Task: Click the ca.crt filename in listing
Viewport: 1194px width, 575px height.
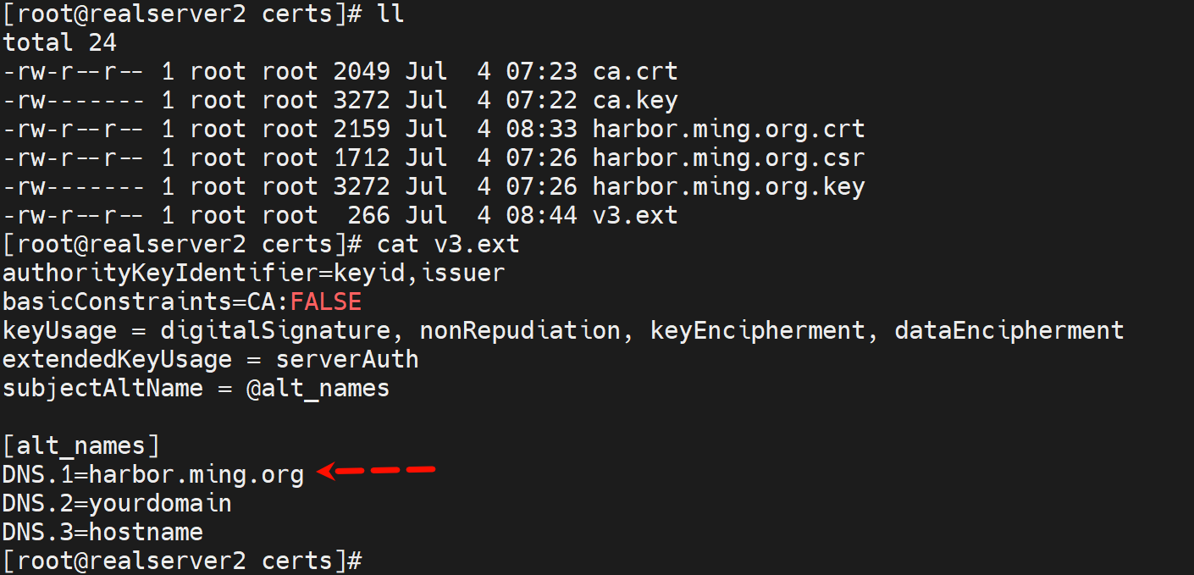Action: tap(635, 71)
